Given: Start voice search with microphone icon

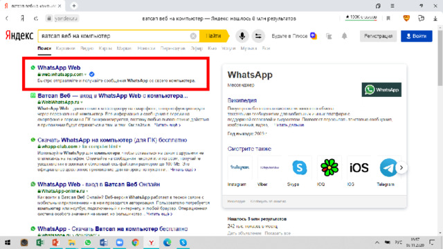Looking at the screenshot, I should click(242, 36).
